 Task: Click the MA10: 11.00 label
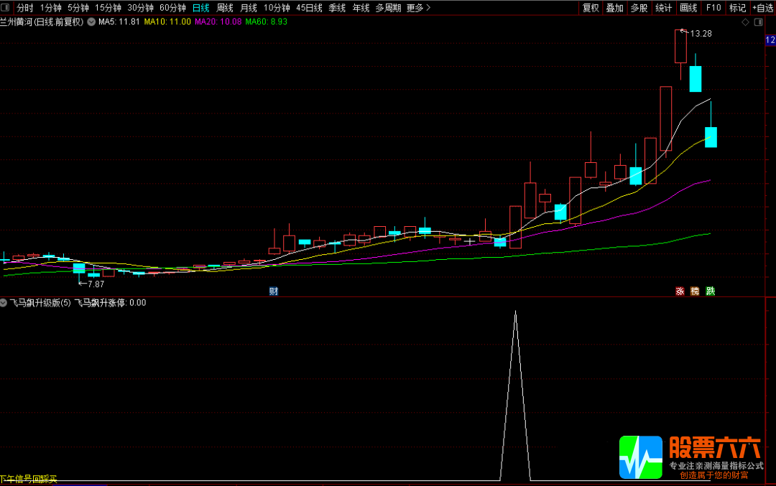pyautogui.click(x=167, y=22)
